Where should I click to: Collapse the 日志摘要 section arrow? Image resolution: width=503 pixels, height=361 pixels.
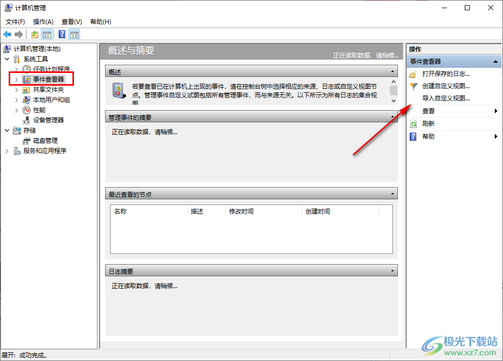click(x=392, y=271)
